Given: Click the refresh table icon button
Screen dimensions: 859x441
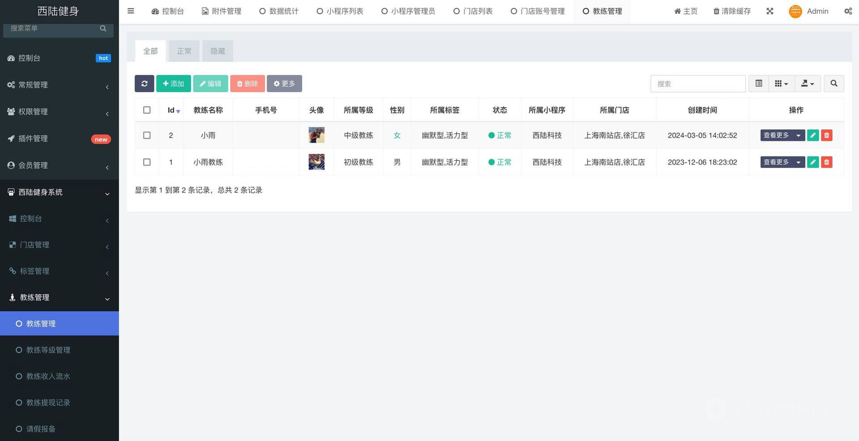Looking at the screenshot, I should pos(144,84).
